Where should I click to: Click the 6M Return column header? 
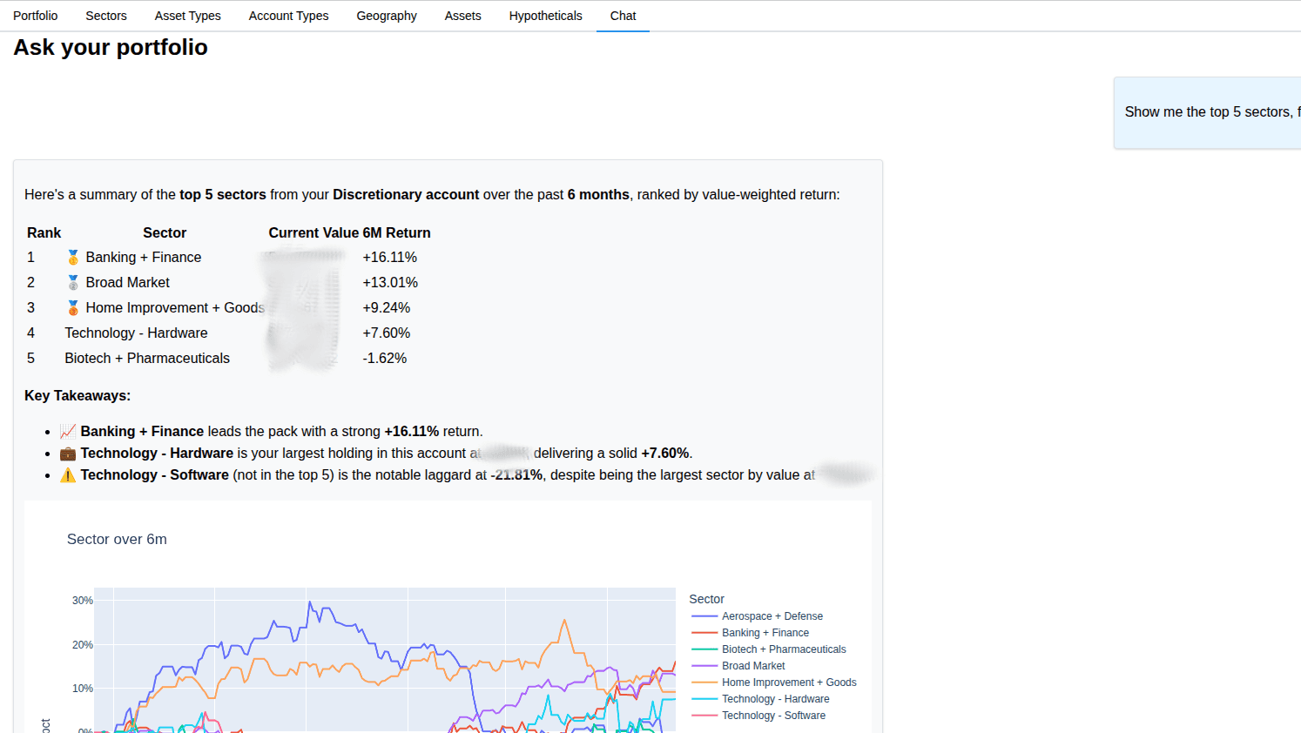pyautogui.click(x=397, y=233)
